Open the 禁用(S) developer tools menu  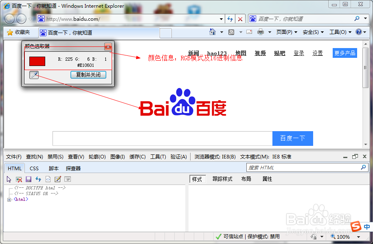pyautogui.click(x=55, y=157)
